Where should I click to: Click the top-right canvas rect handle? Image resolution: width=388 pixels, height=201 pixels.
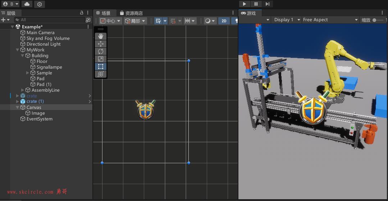pos(189,61)
